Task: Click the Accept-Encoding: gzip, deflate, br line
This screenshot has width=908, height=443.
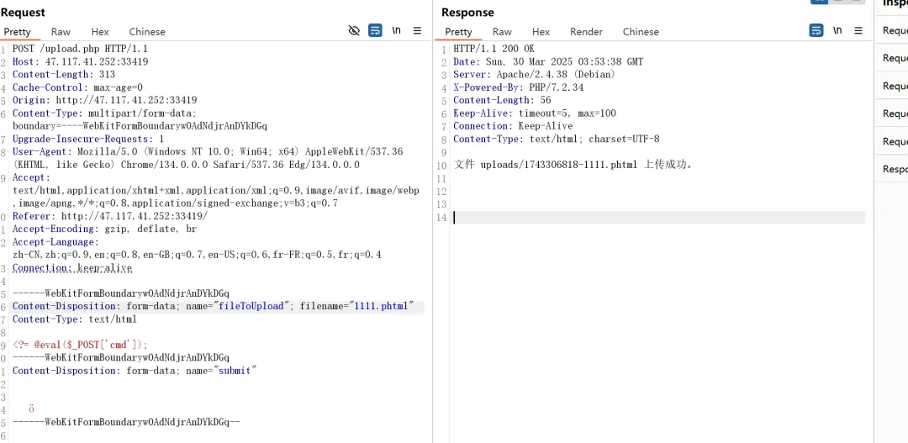Action: pos(104,229)
